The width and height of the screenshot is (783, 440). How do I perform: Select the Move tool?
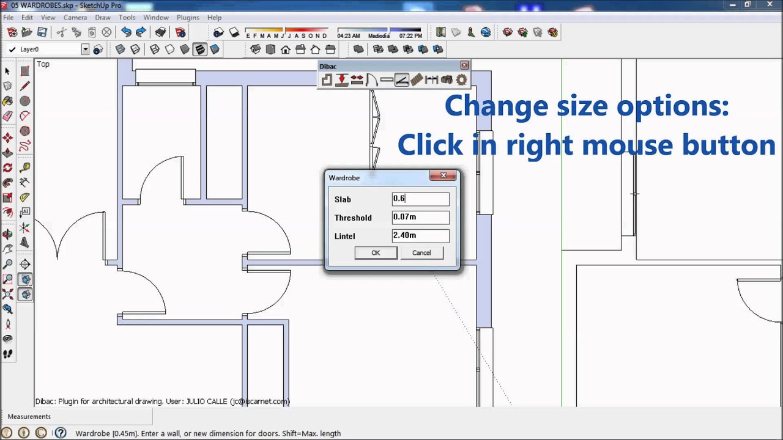pyautogui.click(x=7, y=137)
